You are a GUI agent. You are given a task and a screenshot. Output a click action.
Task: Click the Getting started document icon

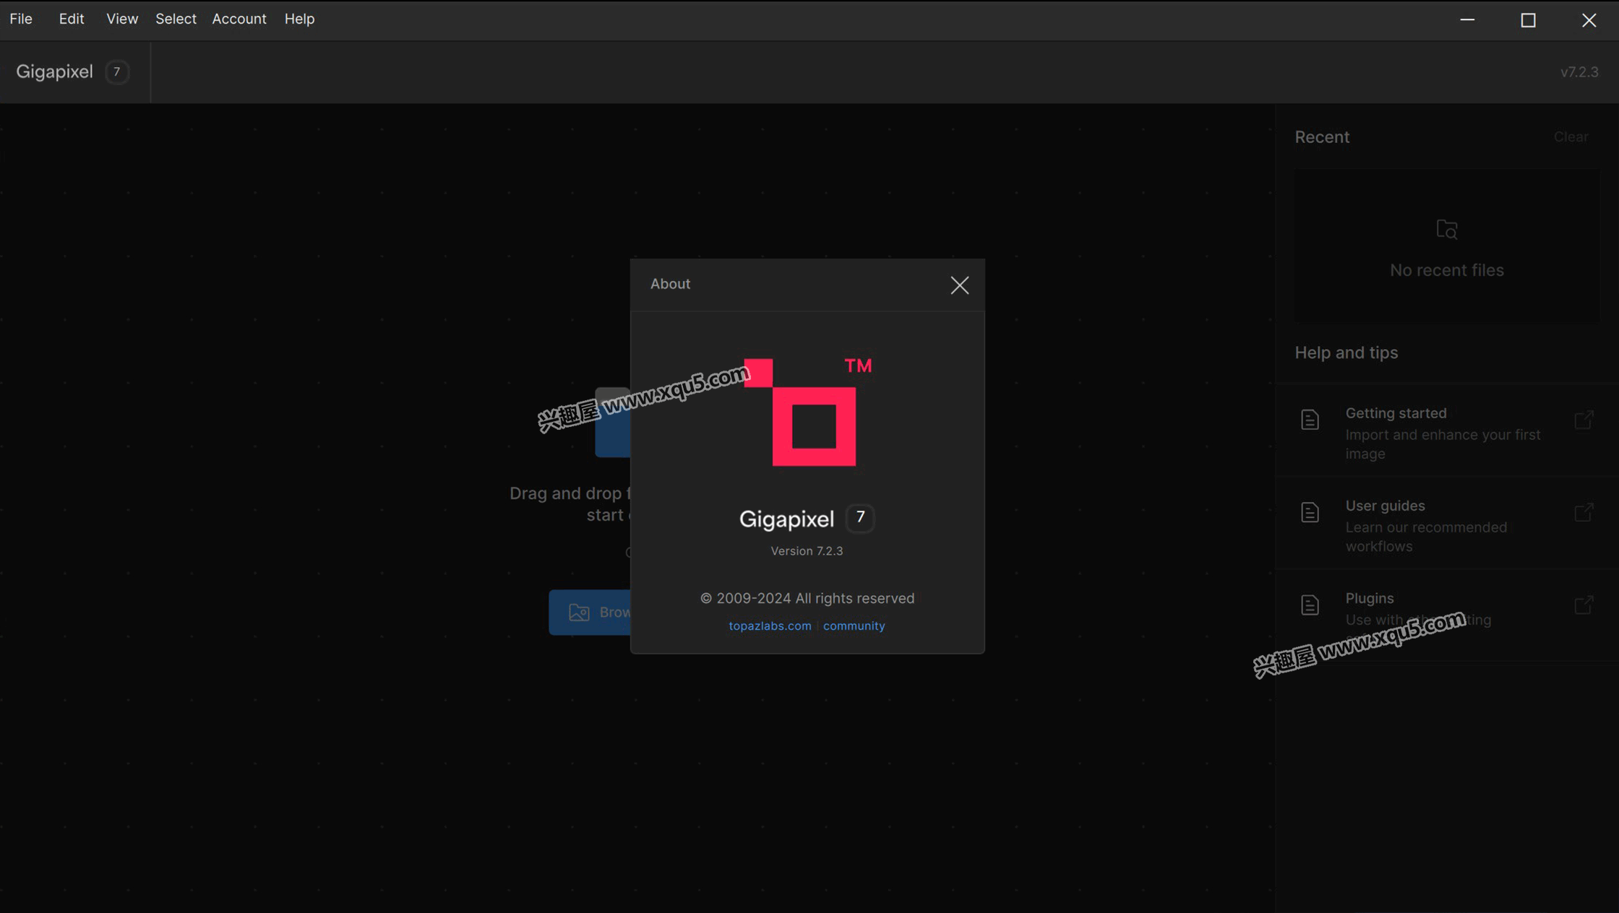(x=1310, y=420)
